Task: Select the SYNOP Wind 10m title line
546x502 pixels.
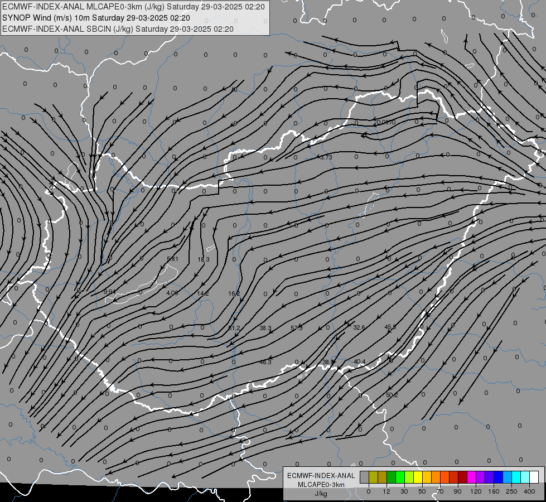Action: [96, 18]
